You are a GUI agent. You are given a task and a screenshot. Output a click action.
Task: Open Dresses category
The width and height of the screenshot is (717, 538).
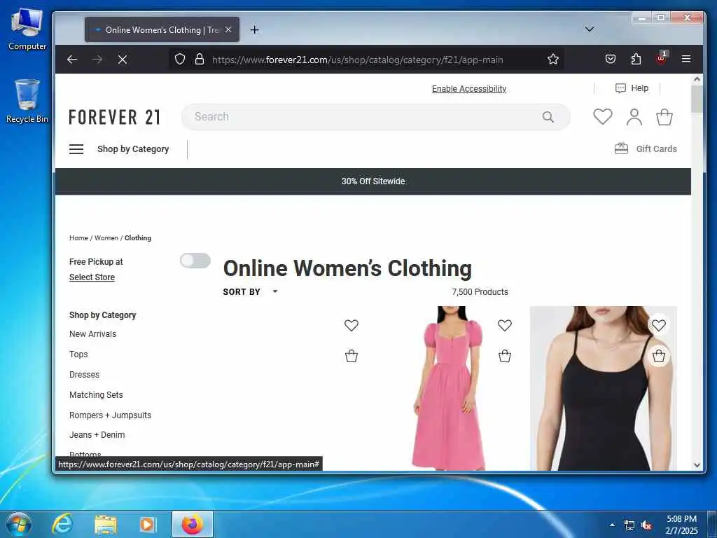pos(84,375)
